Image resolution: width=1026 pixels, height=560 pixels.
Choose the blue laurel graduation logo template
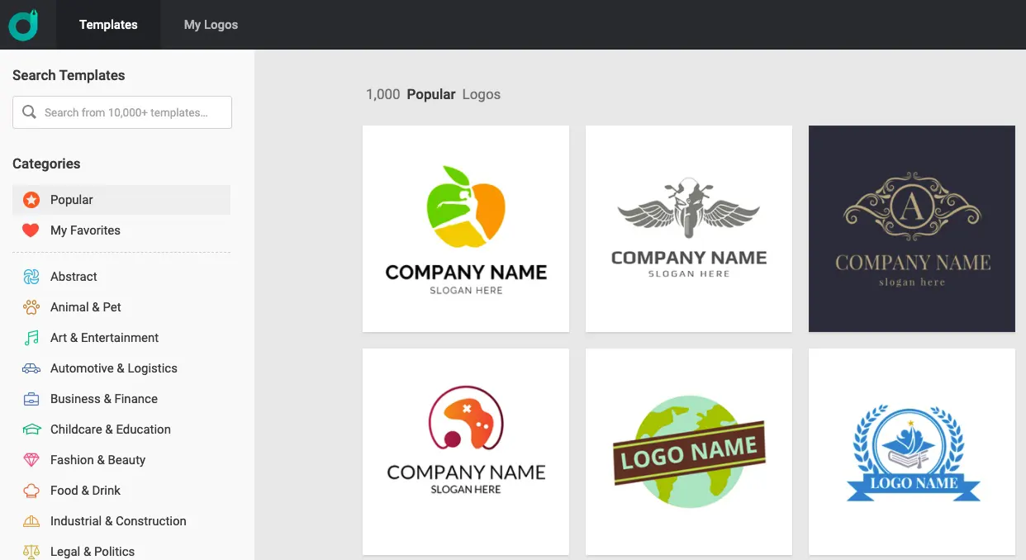[912, 452]
